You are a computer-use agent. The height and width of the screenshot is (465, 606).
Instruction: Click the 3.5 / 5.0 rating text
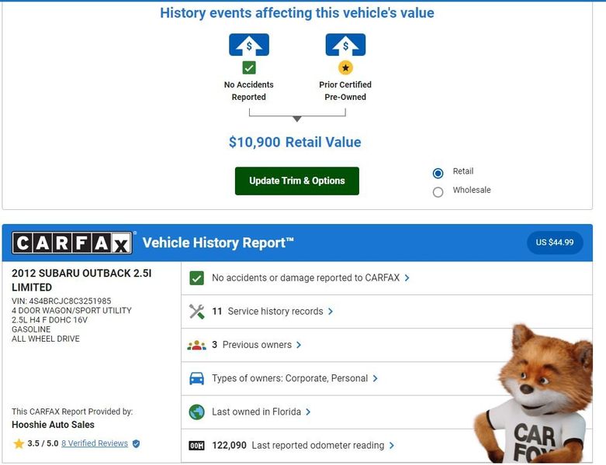(x=43, y=443)
